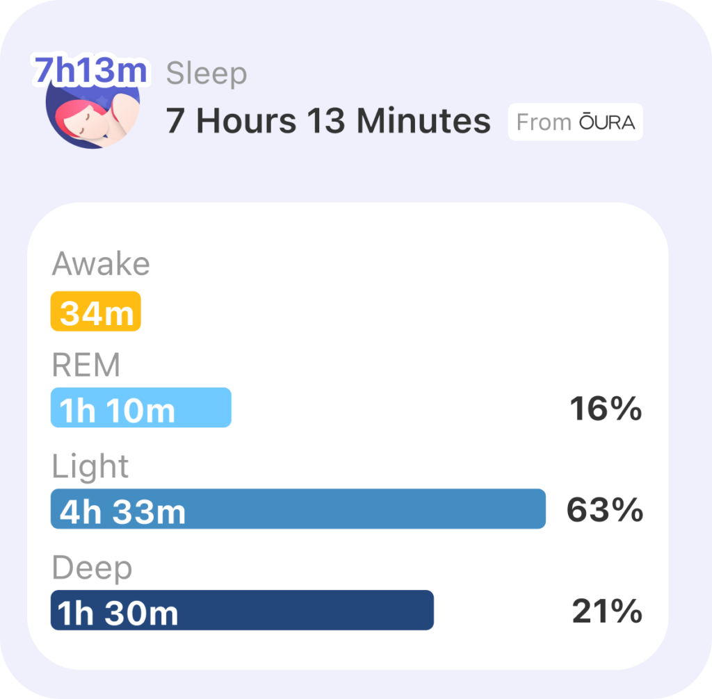Click the Sleep header label
The width and height of the screenshot is (712, 699).
(207, 74)
